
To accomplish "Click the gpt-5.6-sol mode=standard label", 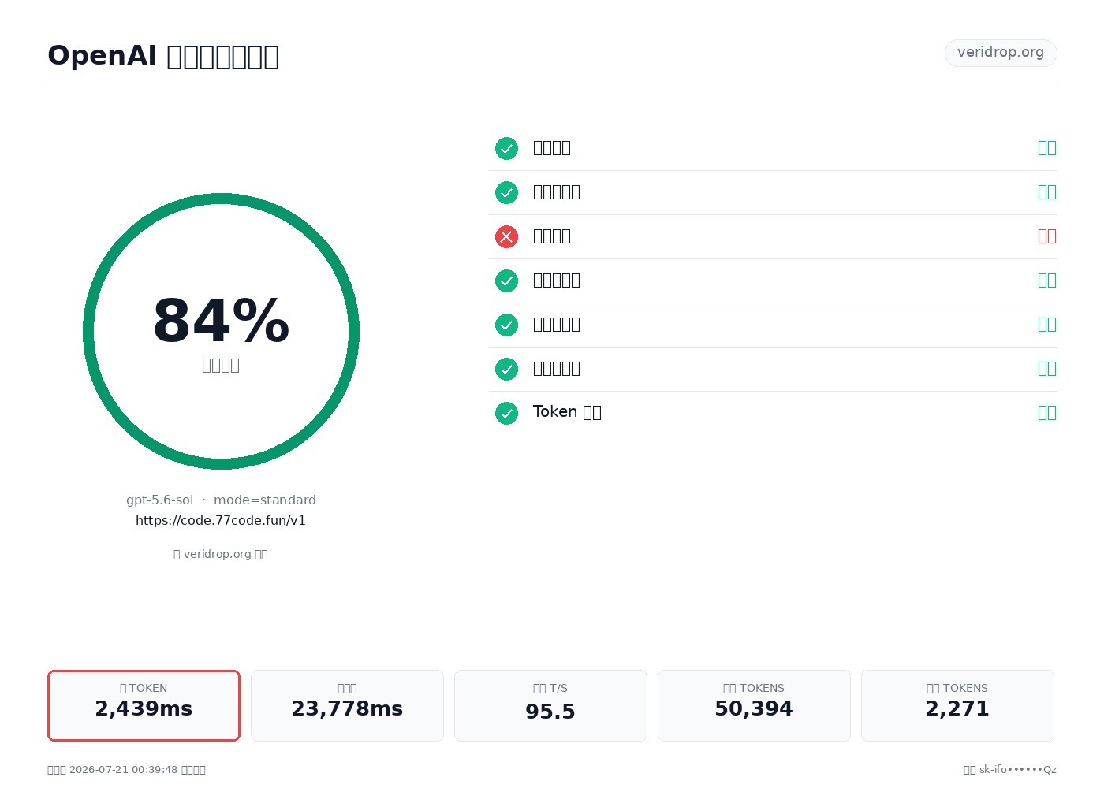I will (x=221, y=500).
